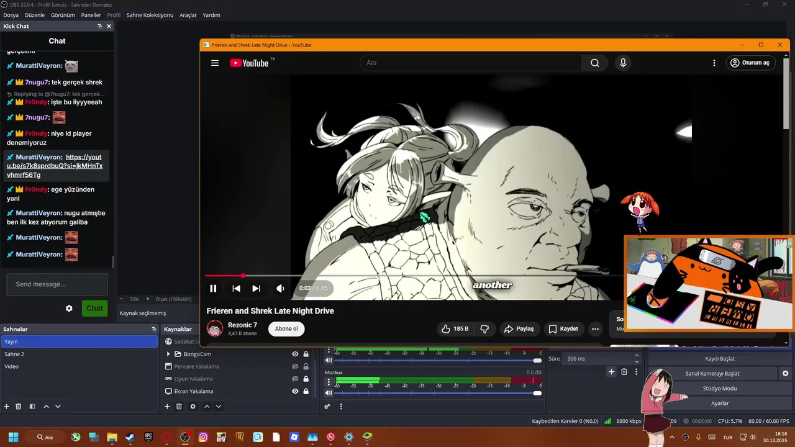Toggle lock on Oyun Yakalama source
This screenshot has width=795, height=447.
click(x=306, y=379)
